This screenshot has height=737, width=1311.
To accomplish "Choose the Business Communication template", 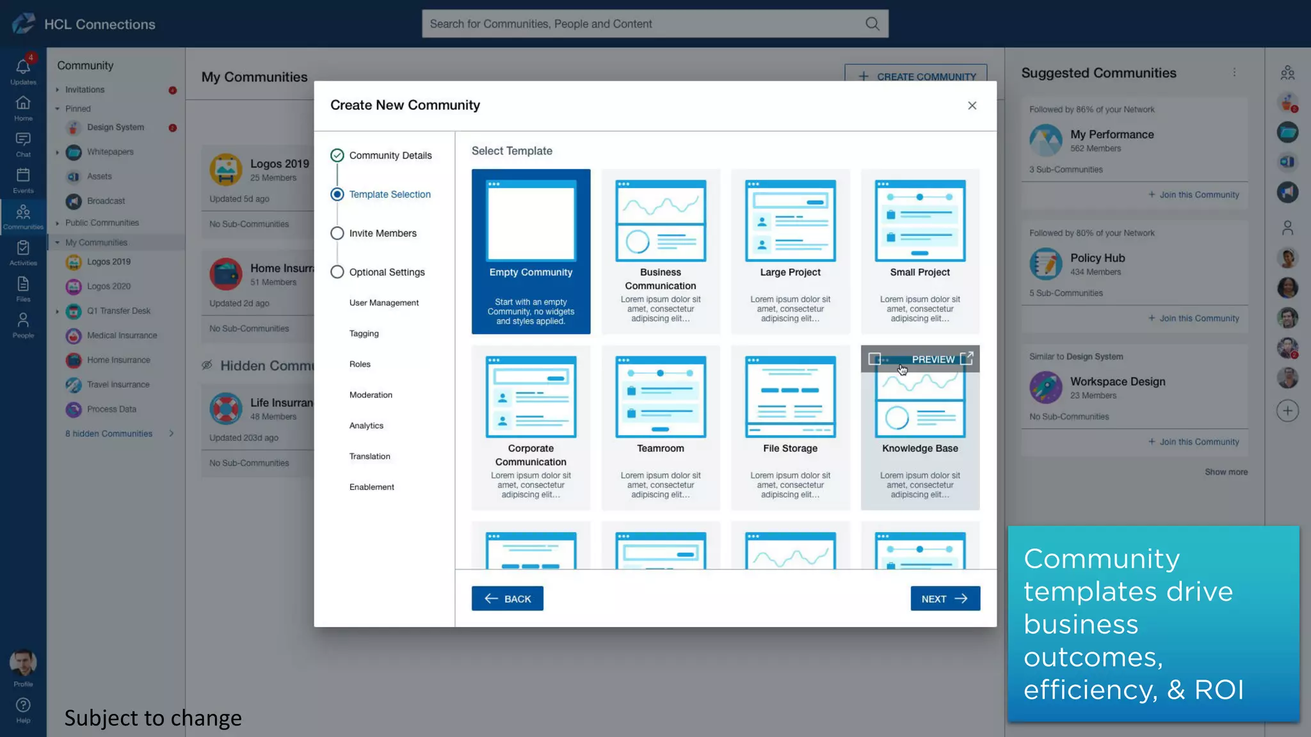I will 661,251.
